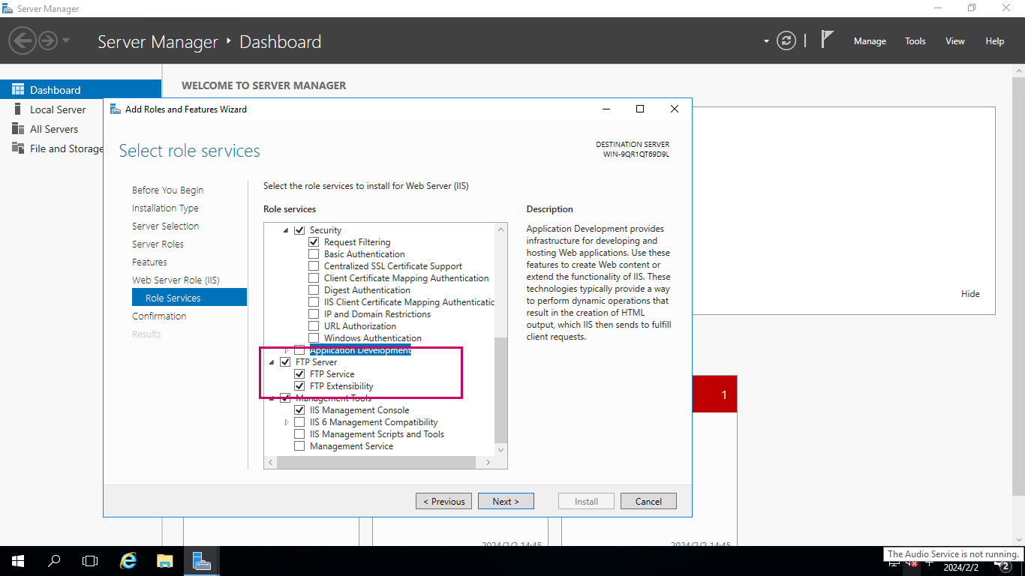Open the Help menu
Viewport: 1025px width, 576px height.
tap(995, 41)
